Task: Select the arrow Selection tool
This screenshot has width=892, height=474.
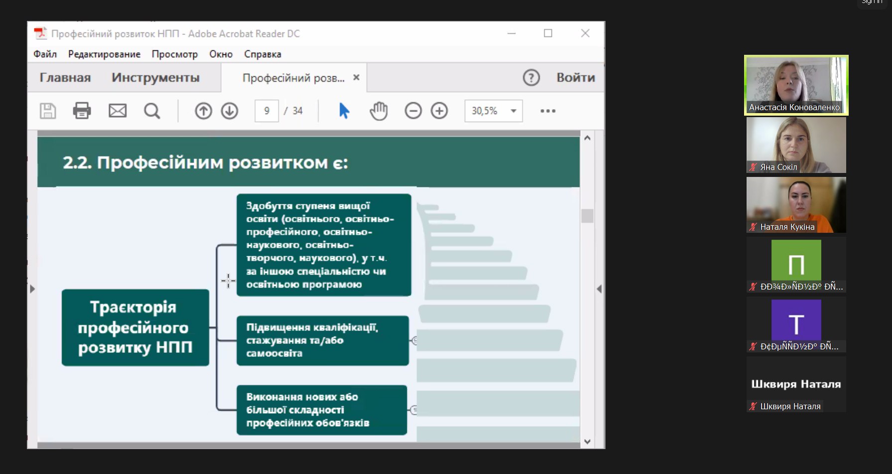Action: pyautogui.click(x=344, y=111)
